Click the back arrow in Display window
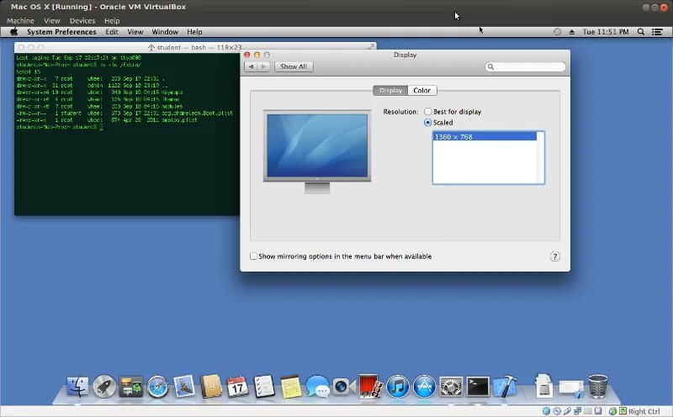 click(x=251, y=66)
